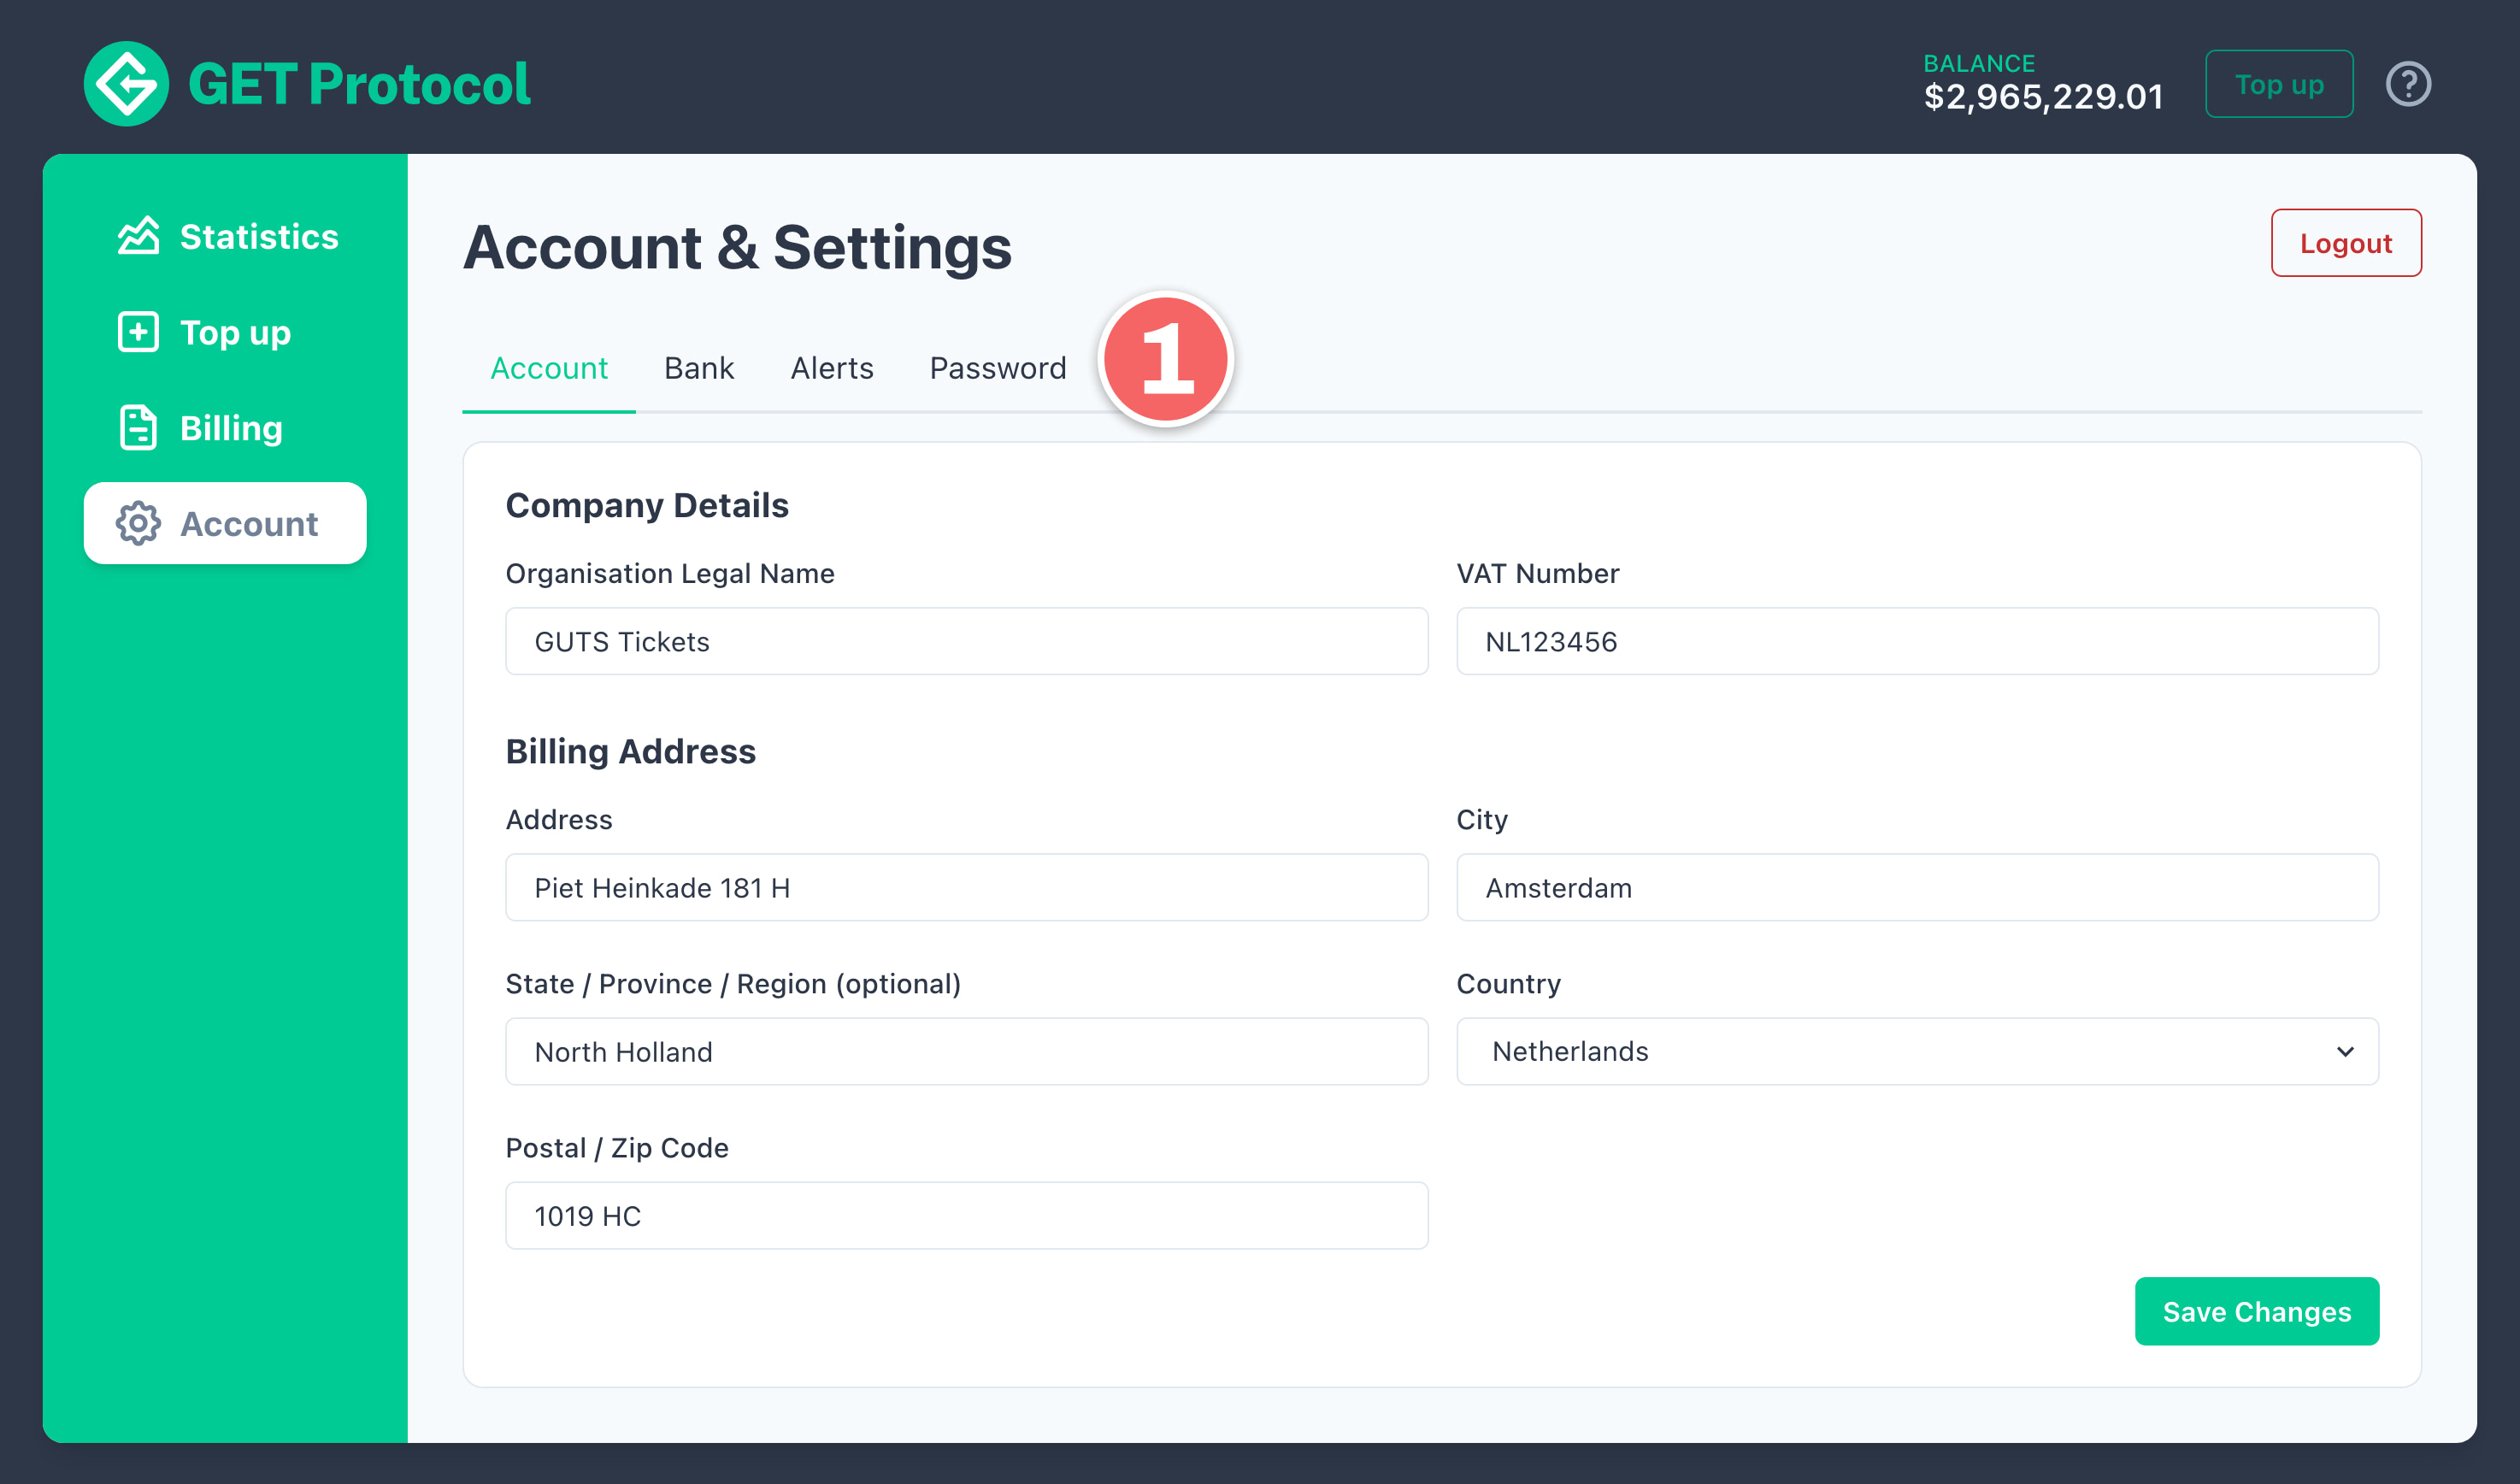This screenshot has width=2520, height=1484.
Task: Click the Account gear icon
Action: [138, 523]
